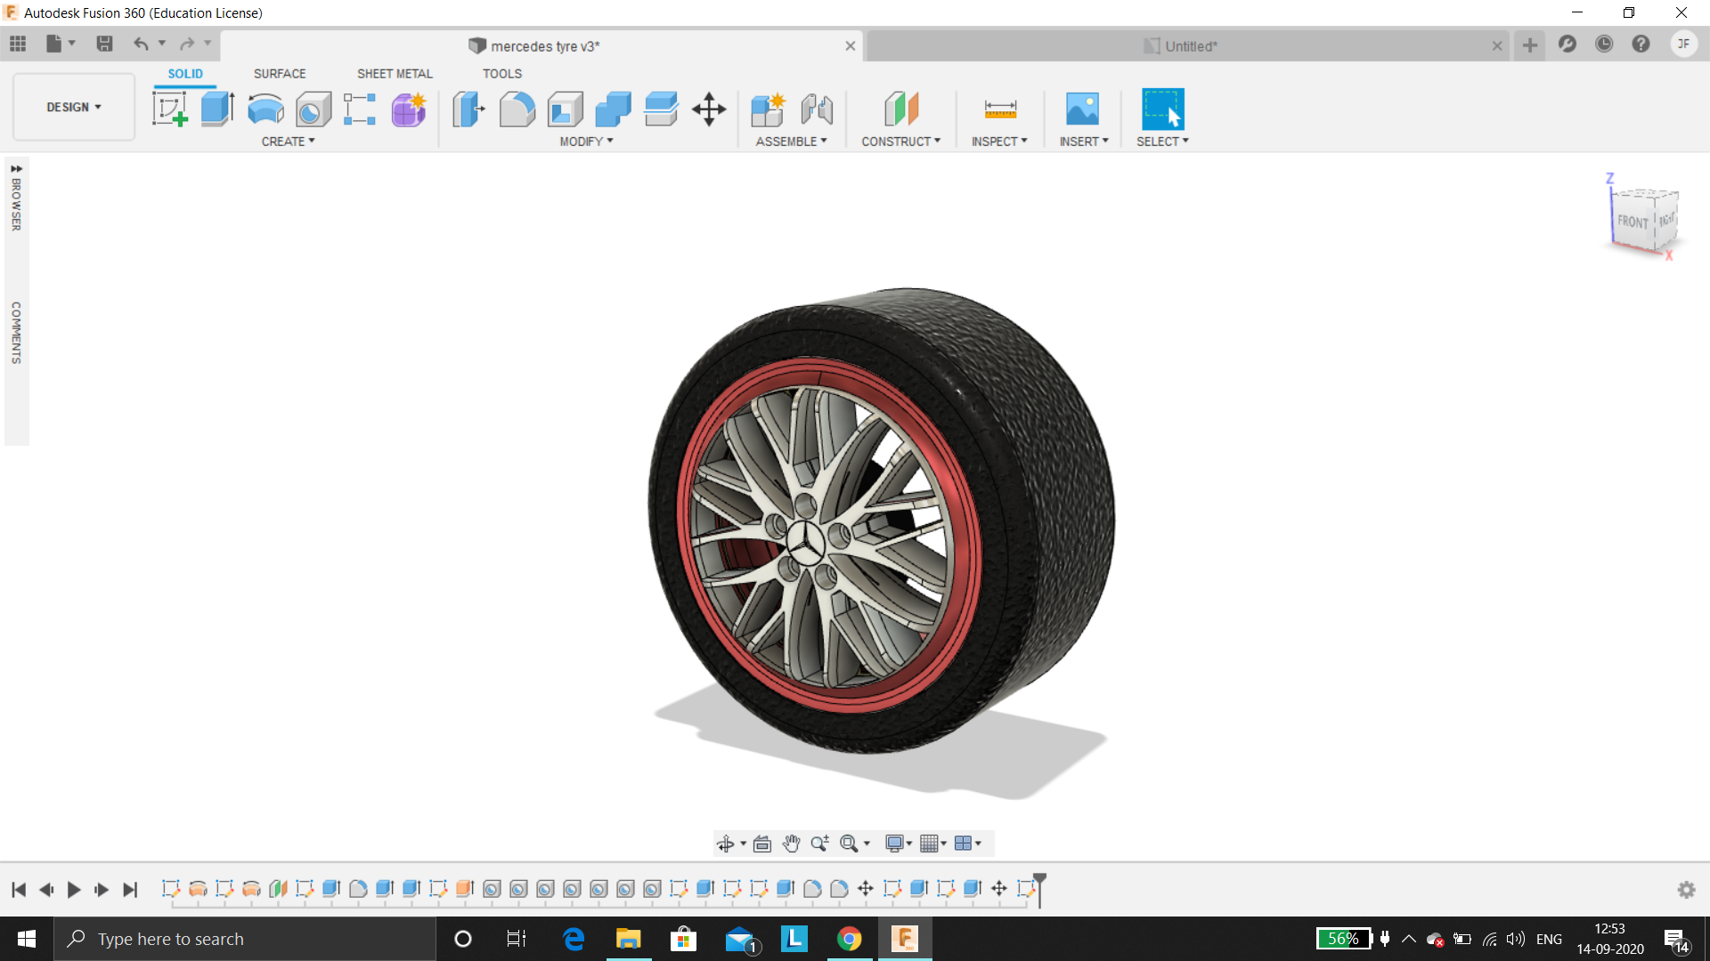
Task: Click FRONT face of ViewCube
Action: (x=1633, y=222)
